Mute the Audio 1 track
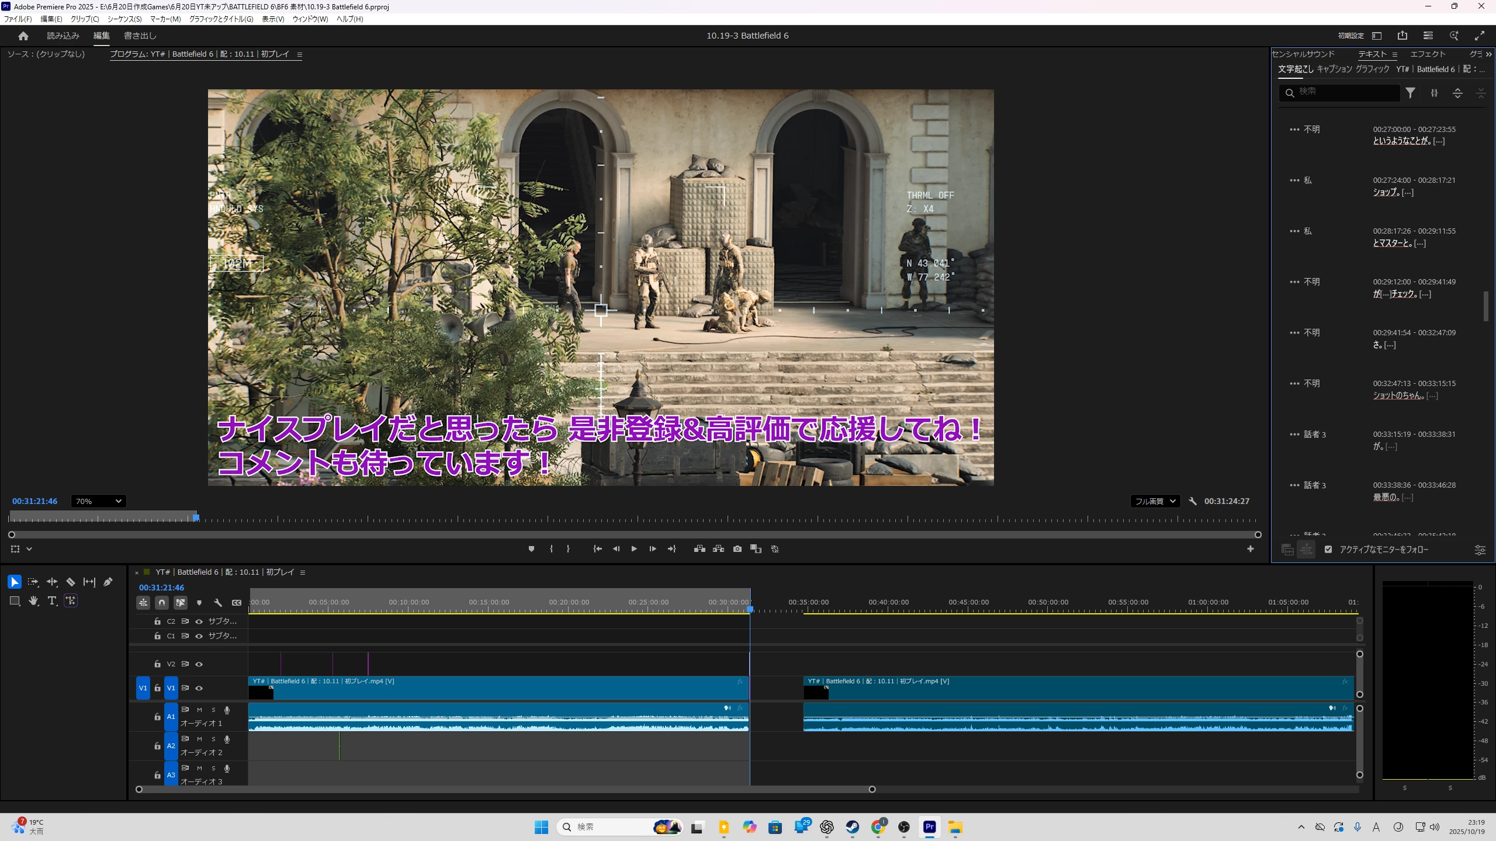 [x=199, y=710]
